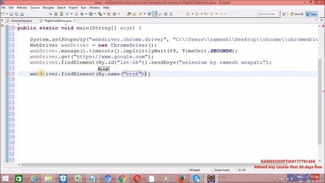
Task: Switch to Java EE perspective
Action: [297, 14]
